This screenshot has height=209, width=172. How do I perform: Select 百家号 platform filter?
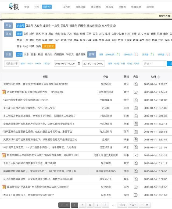(x=29, y=26)
